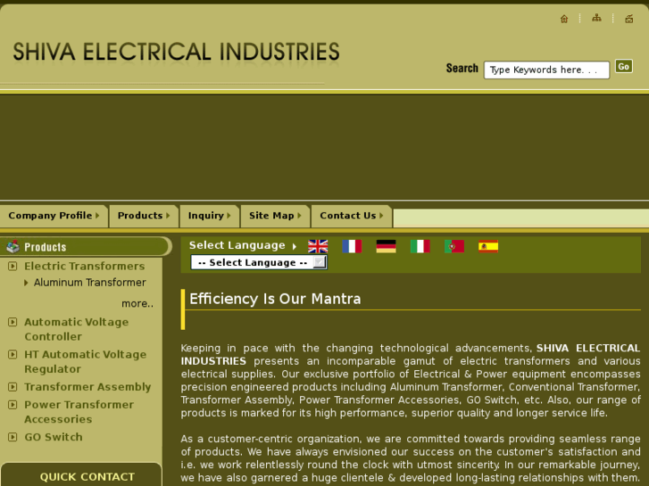Choose the German flag language
Screen dimensions: 649x486
[x=387, y=246]
